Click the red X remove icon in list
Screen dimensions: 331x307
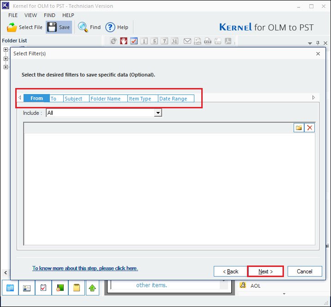tap(309, 128)
